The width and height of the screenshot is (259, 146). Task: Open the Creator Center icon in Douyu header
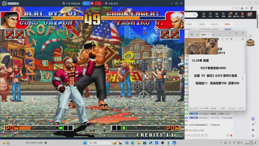236,15
